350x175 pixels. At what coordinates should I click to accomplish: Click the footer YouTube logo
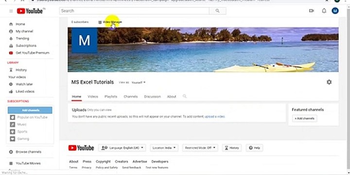81,148
